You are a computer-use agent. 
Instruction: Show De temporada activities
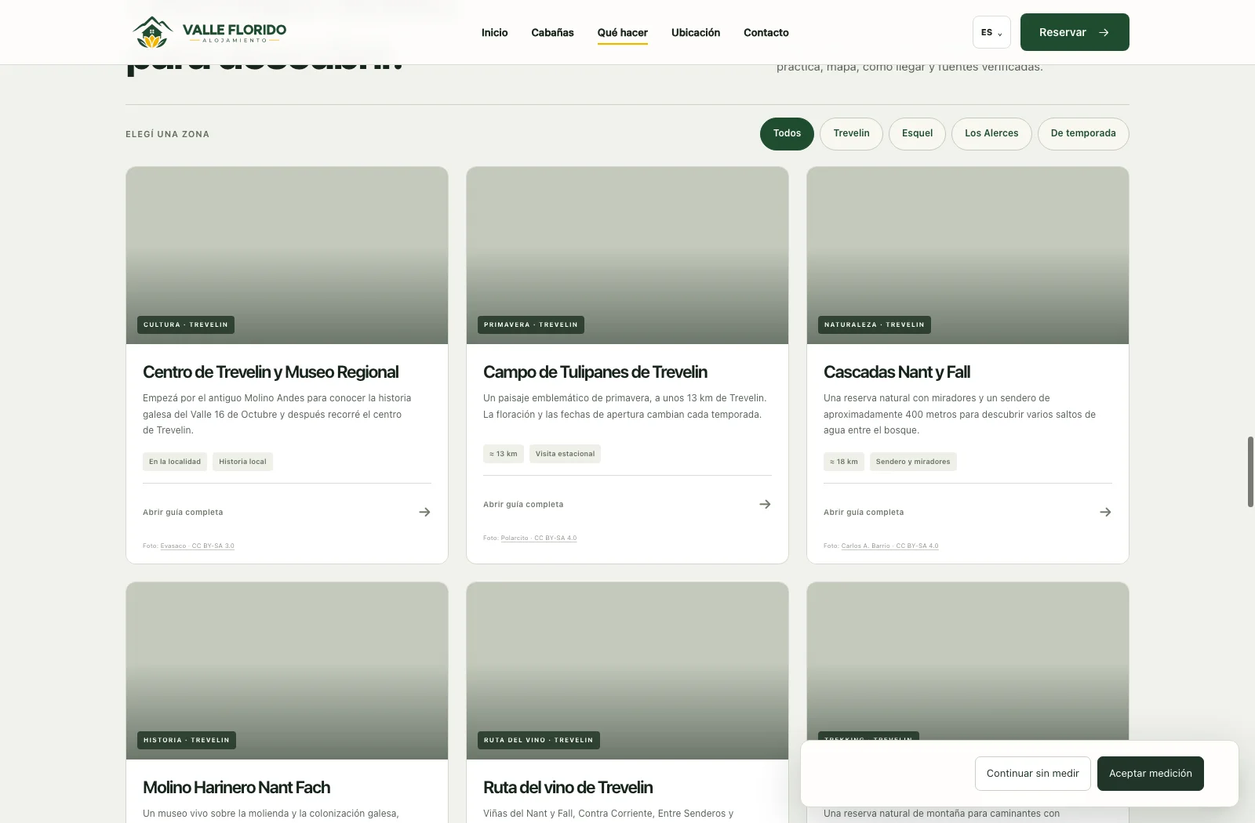coord(1083,133)
